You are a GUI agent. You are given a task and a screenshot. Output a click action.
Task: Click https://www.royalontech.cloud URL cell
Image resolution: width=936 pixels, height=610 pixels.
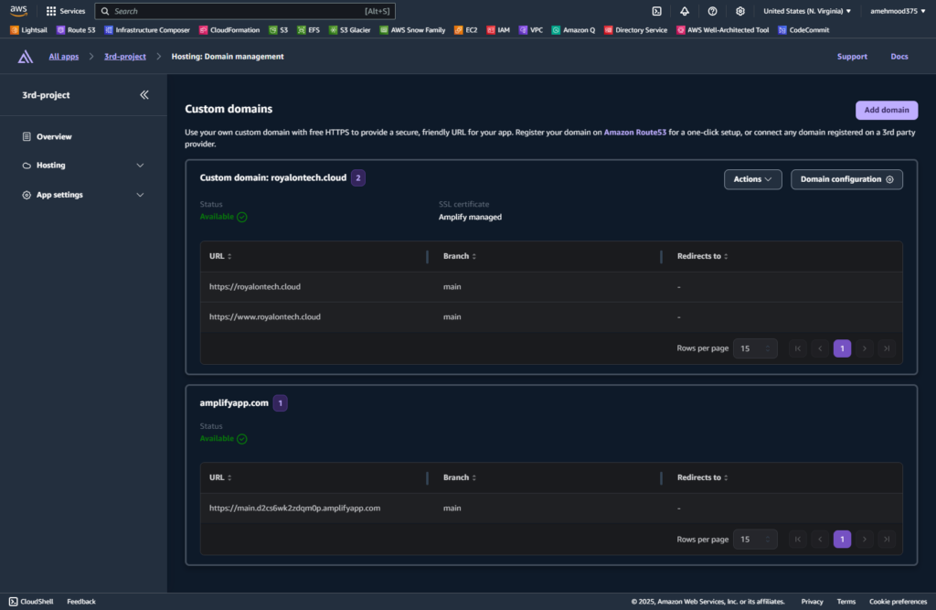(x=265, y=316)
